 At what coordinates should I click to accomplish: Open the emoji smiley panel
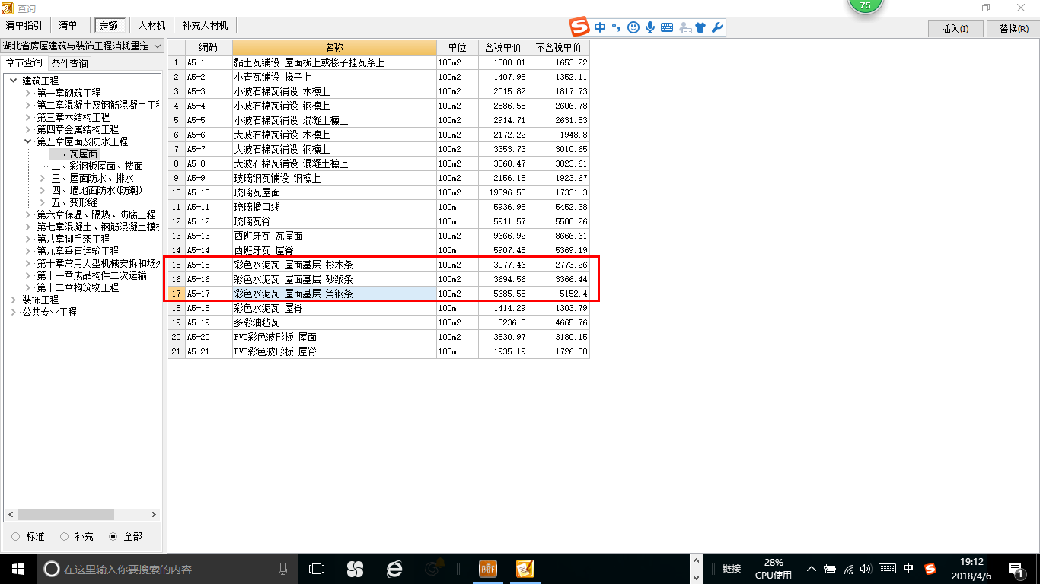(x=633, y=27)
